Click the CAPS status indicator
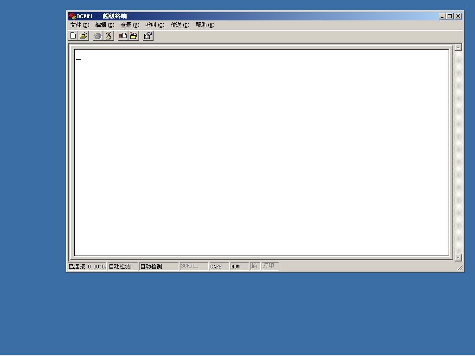Screen dimensions: 475x356 pos(219,267)
